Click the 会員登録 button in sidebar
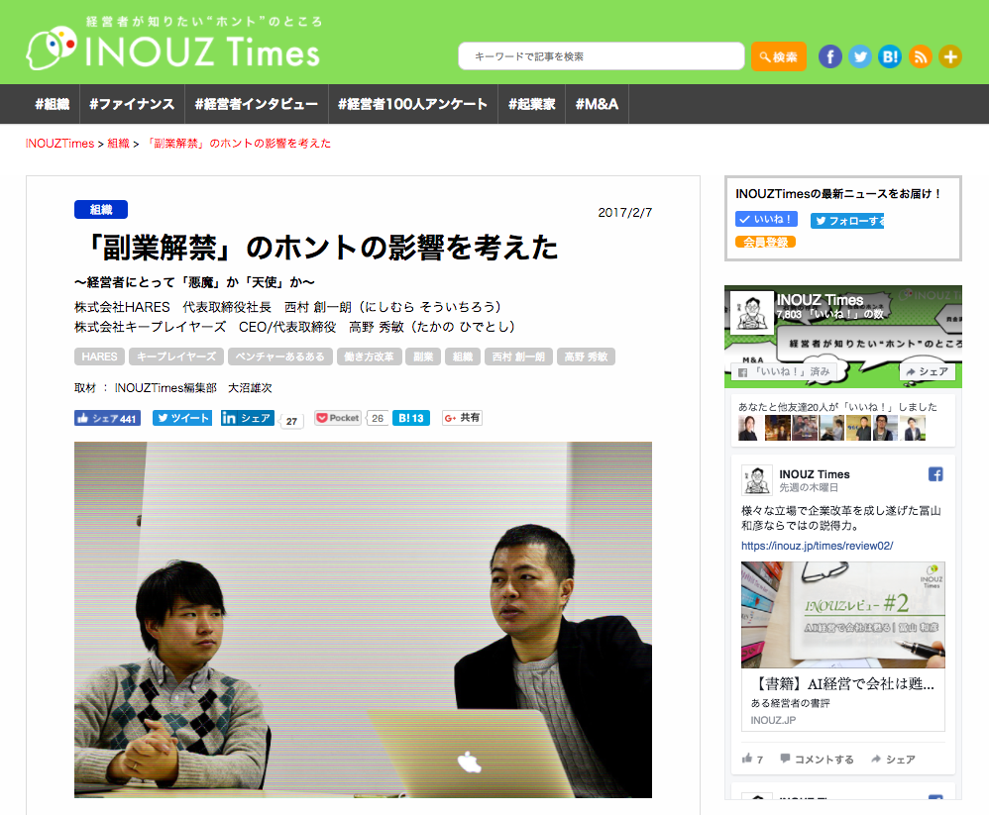989x815 pixels. pos(765,242)
